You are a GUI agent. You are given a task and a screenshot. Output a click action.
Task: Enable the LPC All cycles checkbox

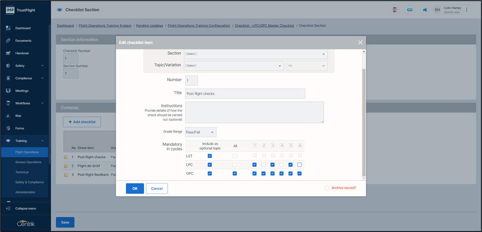[x=235, y=165]
